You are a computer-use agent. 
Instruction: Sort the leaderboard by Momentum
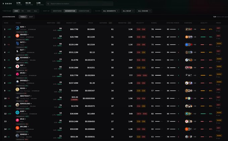70,11
